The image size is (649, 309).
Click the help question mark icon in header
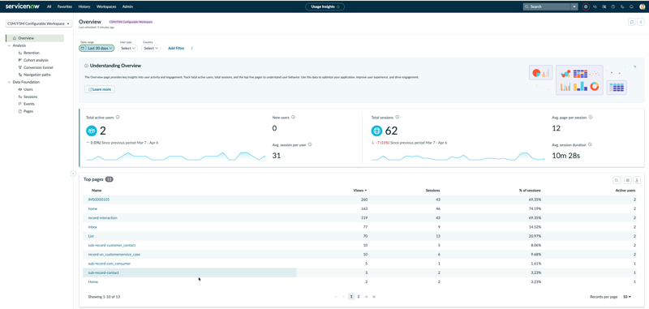click(613, 6)
